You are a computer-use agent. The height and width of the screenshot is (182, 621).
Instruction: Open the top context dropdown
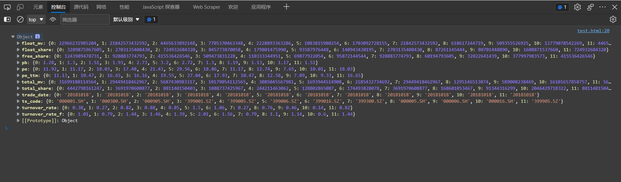tap(36, 19)
